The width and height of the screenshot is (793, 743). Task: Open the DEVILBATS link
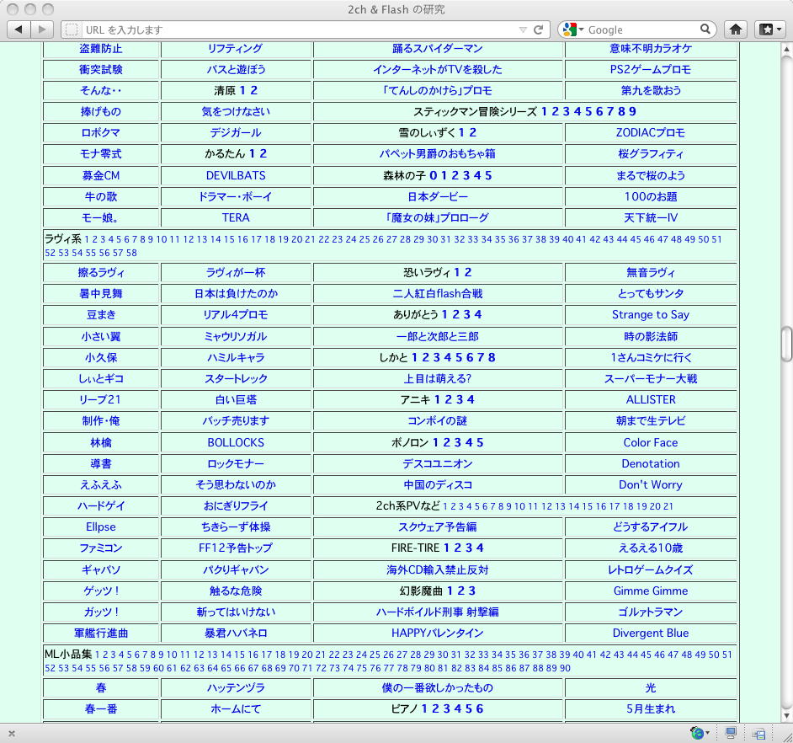point(236,175)
